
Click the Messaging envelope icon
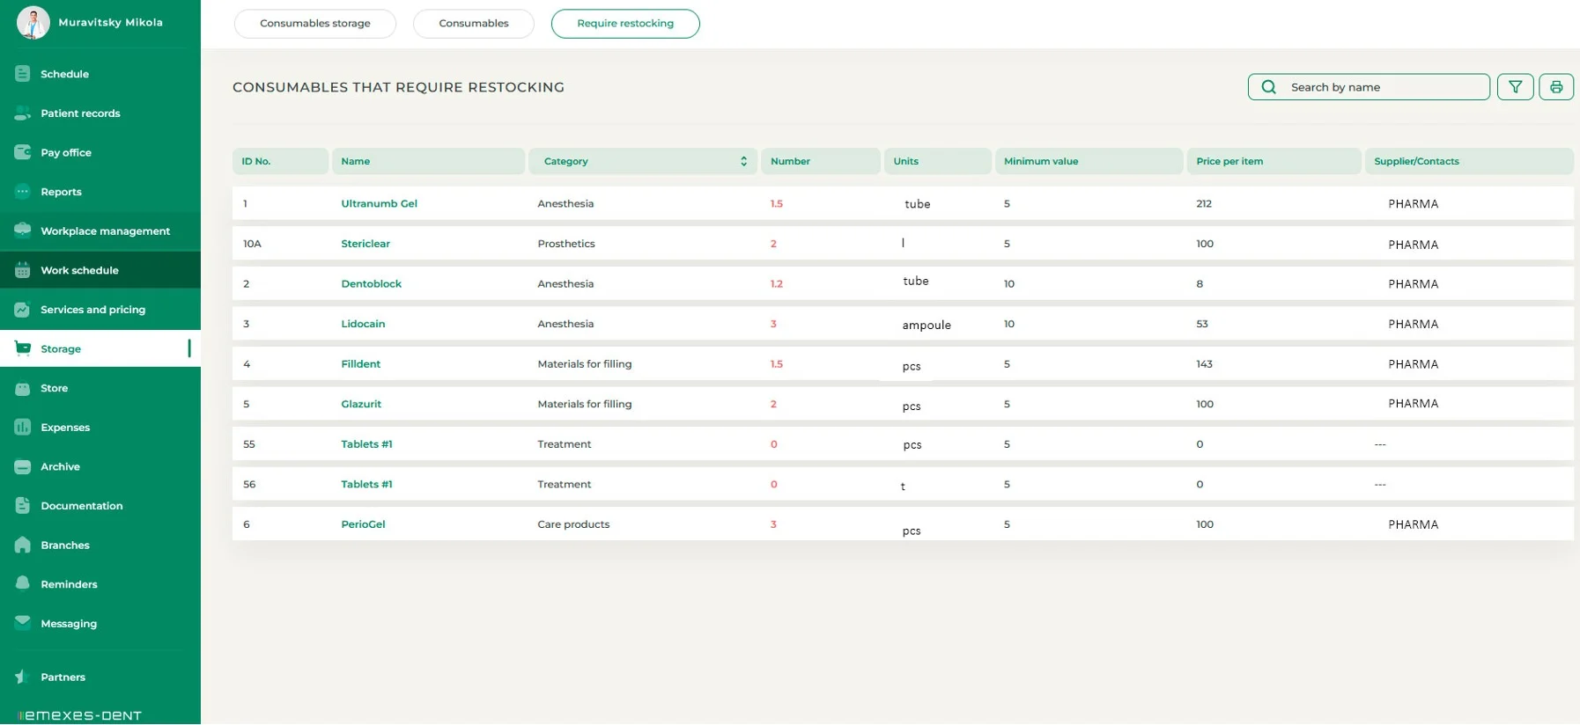pos(23,623)
